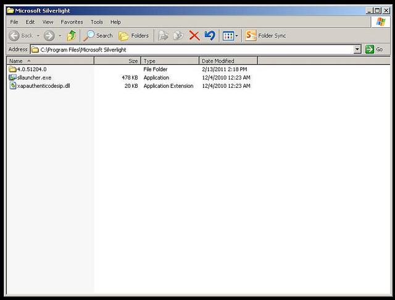This screenshot has width=395, height=300.
Task: Open the Views dropdown button
Action: coord(230,36)
